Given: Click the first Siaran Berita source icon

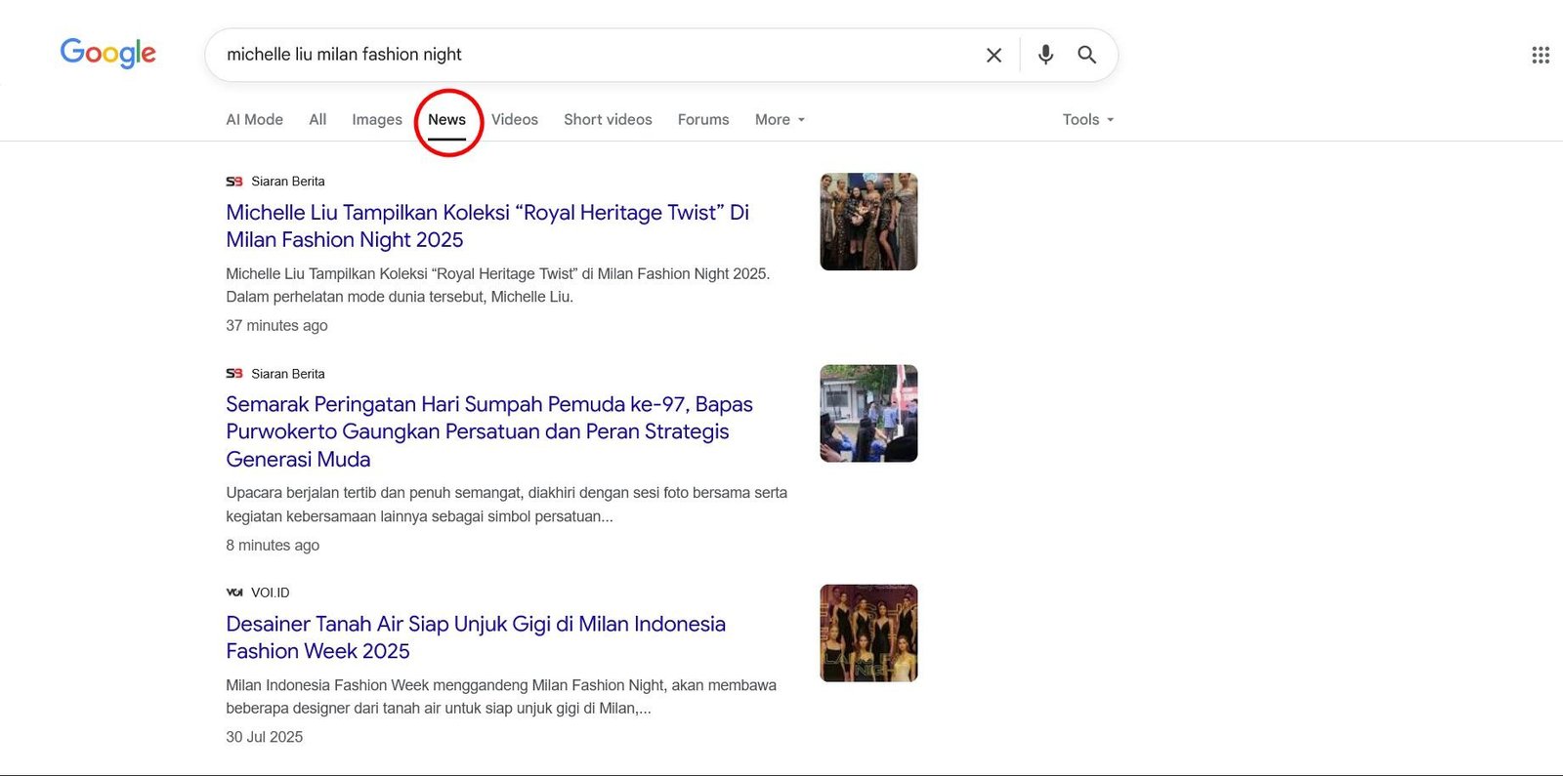Looking at the screenshot, I should pos(234,182).
